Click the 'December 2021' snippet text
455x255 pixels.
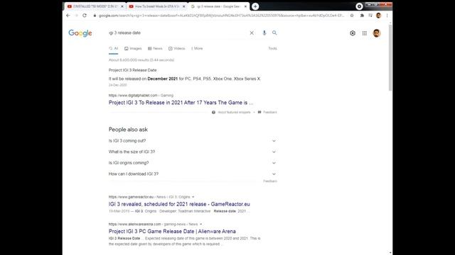[163, 79]
